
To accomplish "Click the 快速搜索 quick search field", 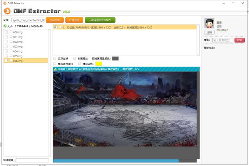I will click(32, 160).
